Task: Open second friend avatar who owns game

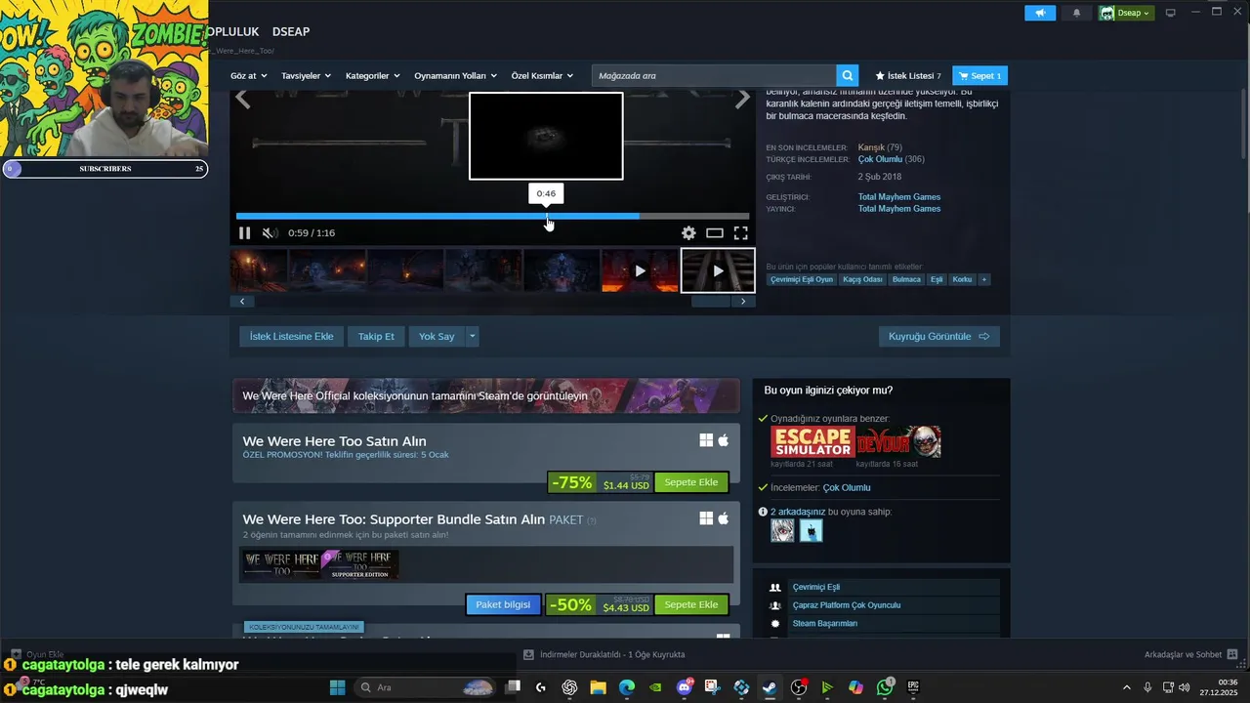Action: click(x=812, y=530)
